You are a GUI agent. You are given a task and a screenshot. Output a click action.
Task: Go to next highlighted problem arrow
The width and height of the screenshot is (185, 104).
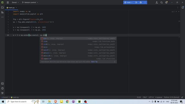(179, 12)
